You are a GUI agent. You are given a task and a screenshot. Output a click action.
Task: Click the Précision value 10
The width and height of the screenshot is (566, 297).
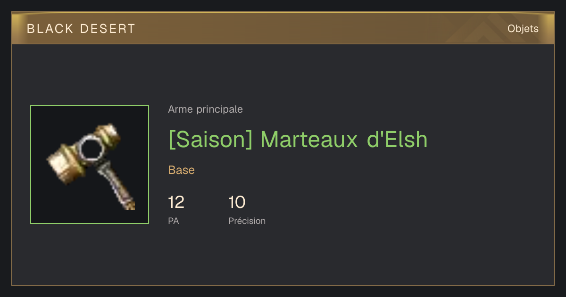tap(237, 202)
